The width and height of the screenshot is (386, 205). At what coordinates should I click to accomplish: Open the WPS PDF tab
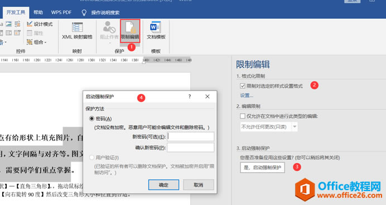click(61, 12)
